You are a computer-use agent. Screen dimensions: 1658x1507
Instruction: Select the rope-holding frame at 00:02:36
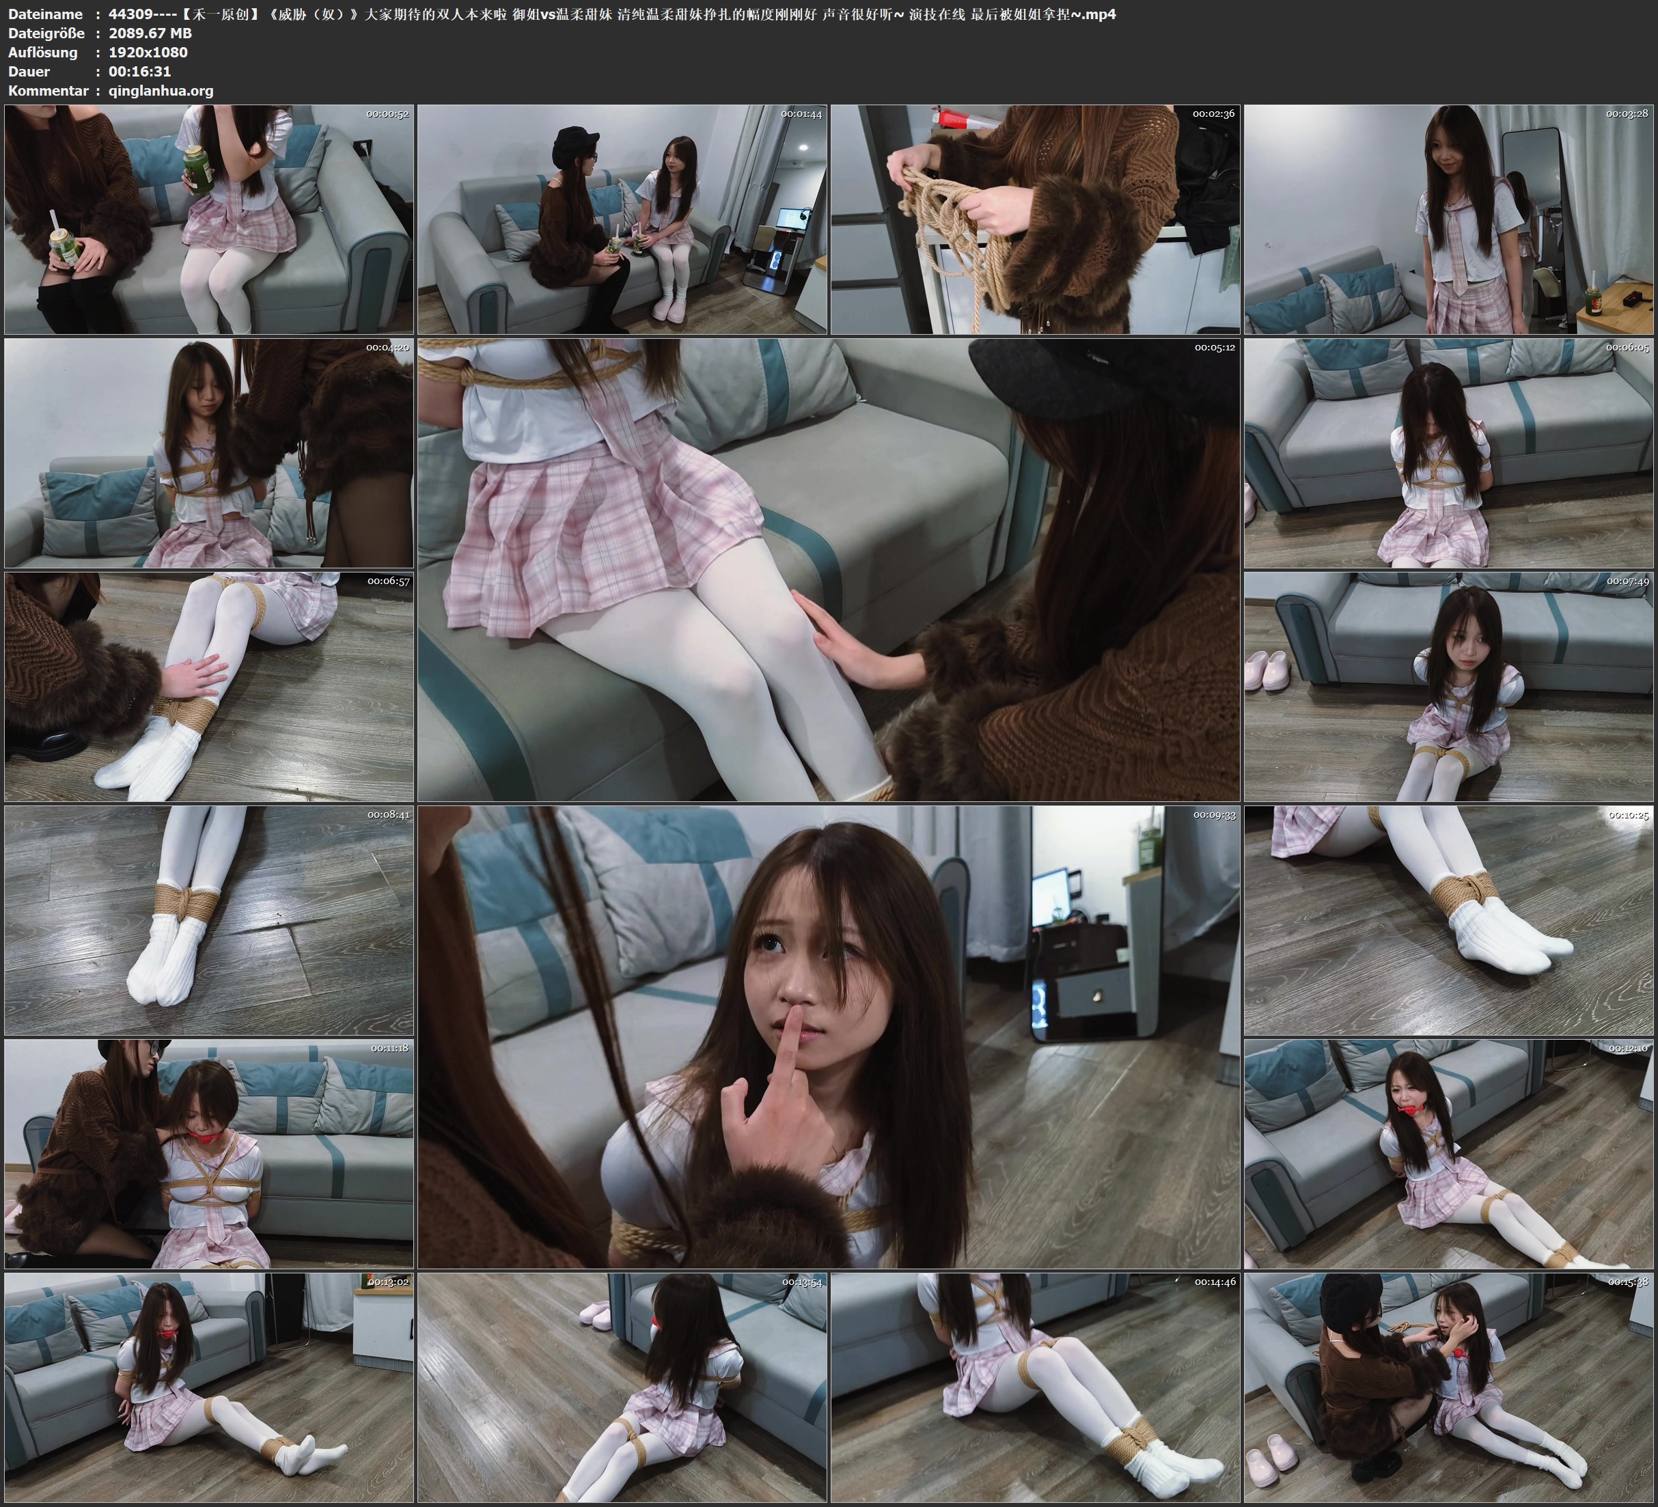click(x=1034, y=219)
